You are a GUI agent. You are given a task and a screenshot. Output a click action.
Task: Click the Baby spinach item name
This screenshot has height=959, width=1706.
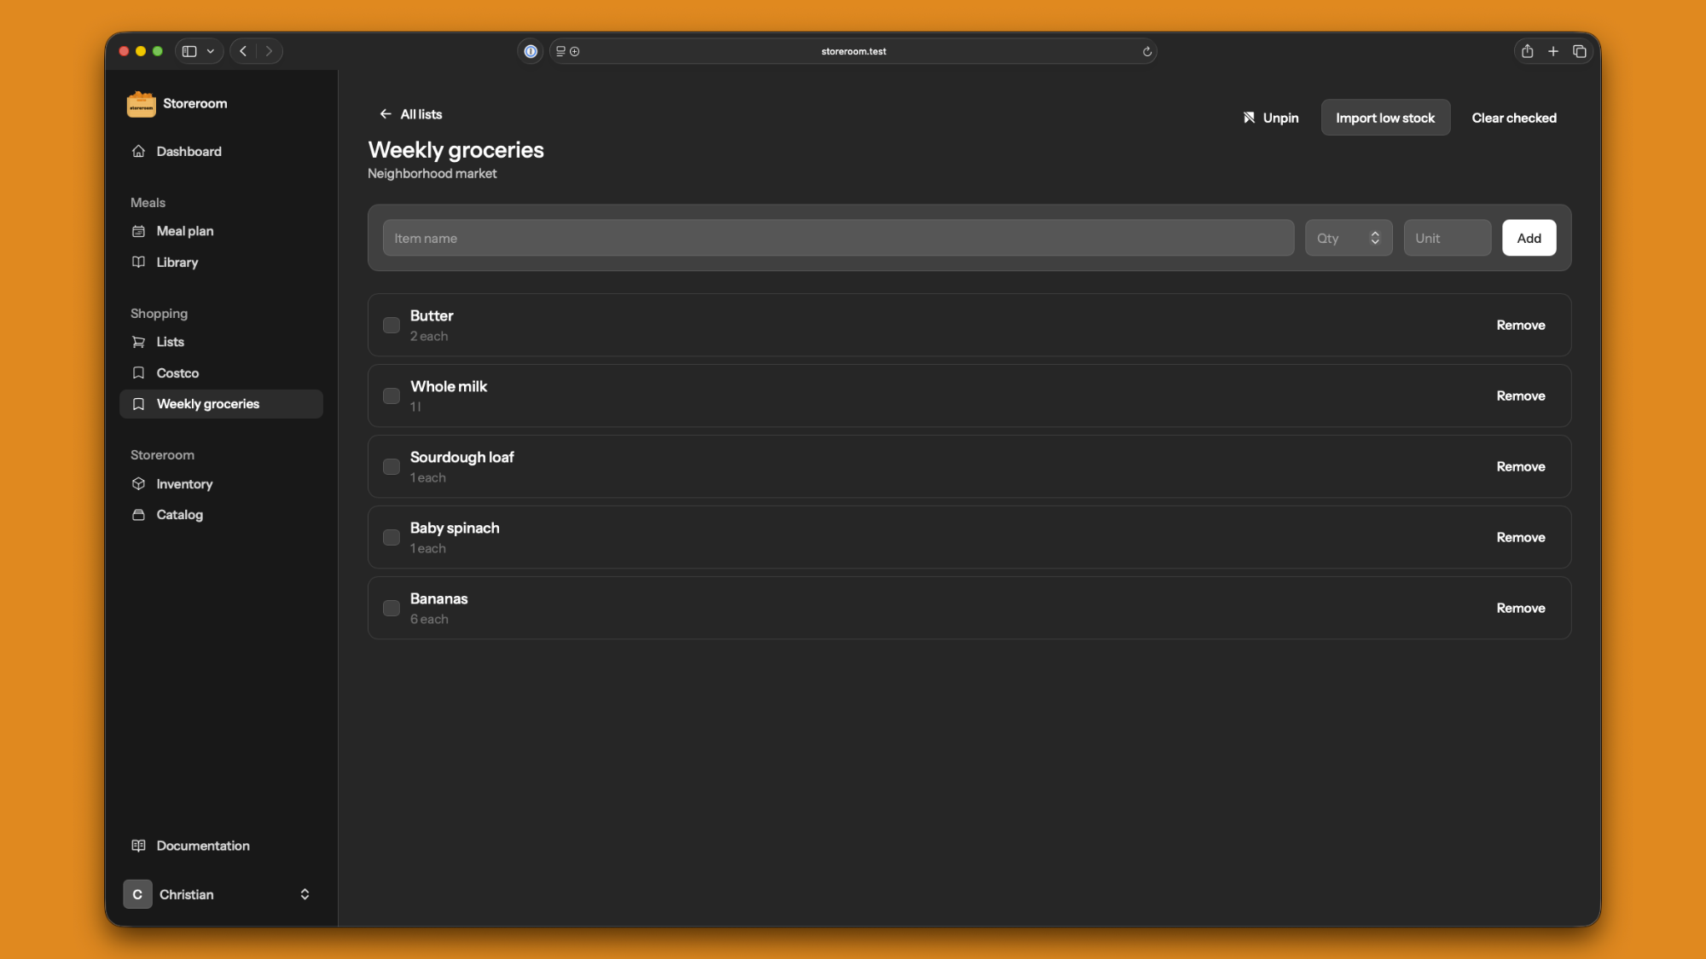point(455,529)
